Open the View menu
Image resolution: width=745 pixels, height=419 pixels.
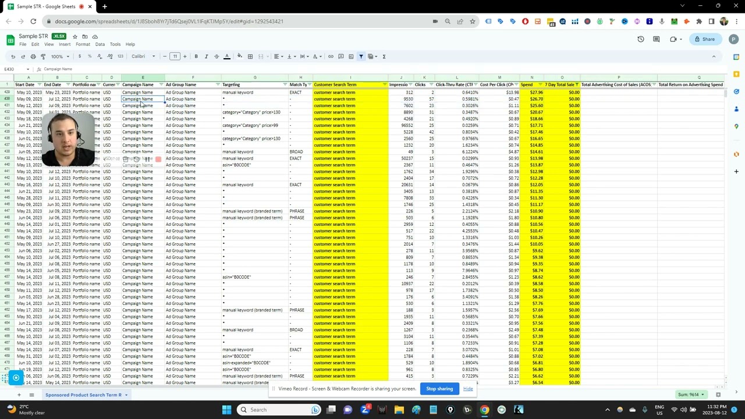49,44
